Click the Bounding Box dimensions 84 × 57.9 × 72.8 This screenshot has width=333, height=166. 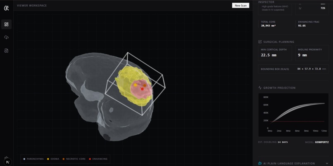[309, 69]
